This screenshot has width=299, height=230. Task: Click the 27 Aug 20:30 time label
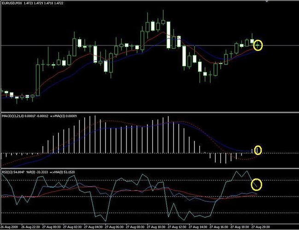(261, 227)
